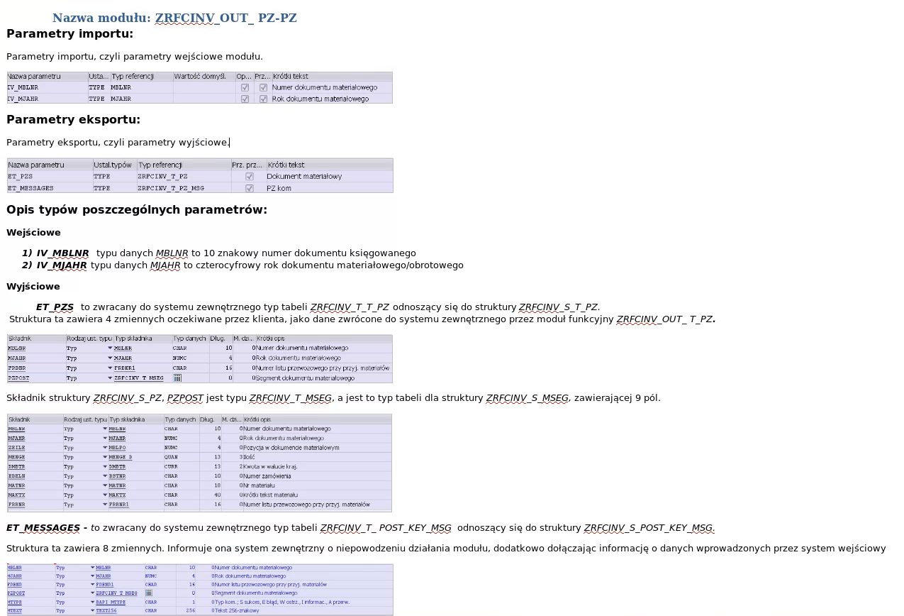Follow the MENGE_D component type link

pyautogui.click(x=121, y=458)
